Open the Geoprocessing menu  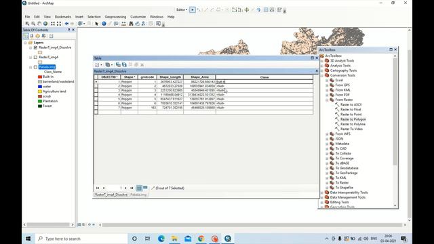[115, 17]
